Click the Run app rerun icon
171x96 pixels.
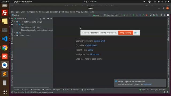pos(124,15)
